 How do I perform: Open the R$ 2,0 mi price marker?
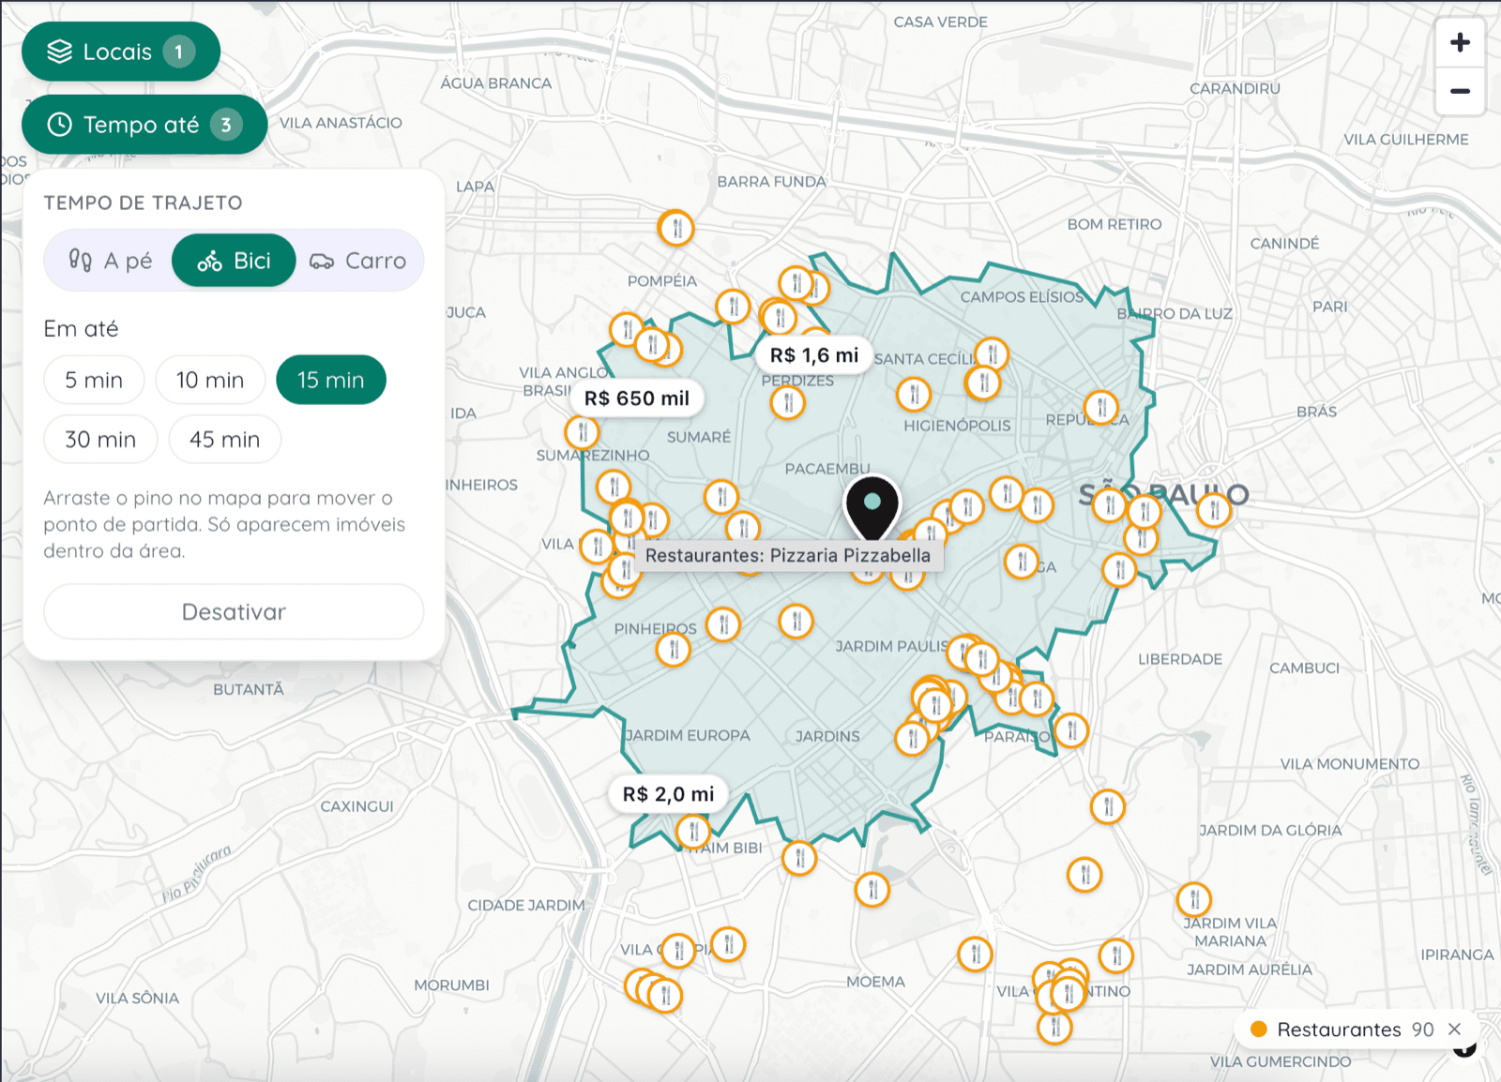click(x=669, y=794)
